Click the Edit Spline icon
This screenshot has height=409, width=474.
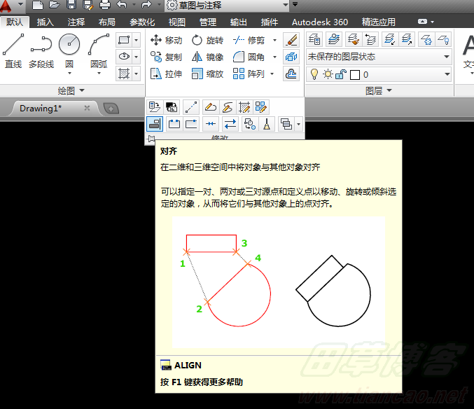[x=228, y=107]
